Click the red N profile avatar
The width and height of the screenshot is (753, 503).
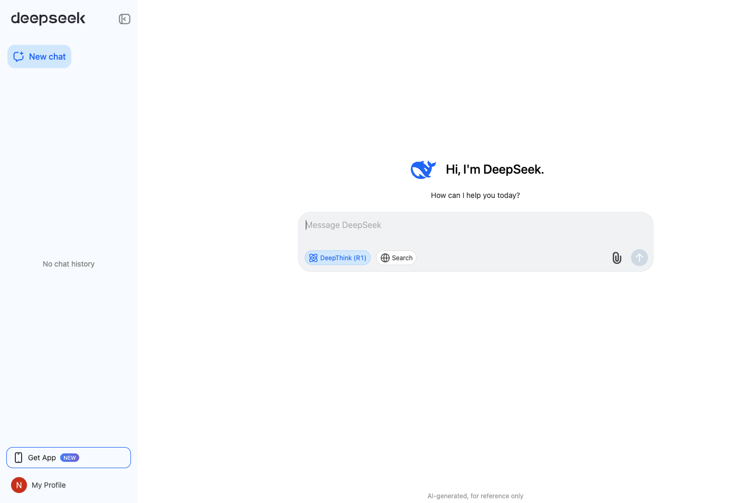pyautogui.click(x=19, y=485)
